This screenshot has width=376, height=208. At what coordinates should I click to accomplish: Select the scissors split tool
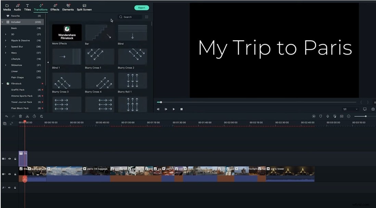click(x=28, y=116)
